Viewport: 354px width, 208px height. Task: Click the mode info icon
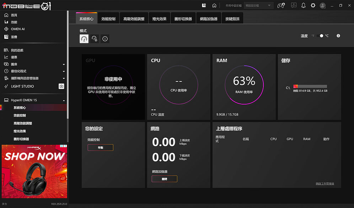pyautogui.click(x=105, y=39)
